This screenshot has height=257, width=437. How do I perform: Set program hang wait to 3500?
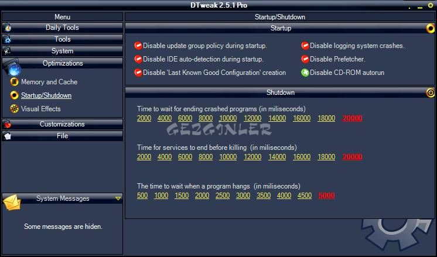[264, 196]
